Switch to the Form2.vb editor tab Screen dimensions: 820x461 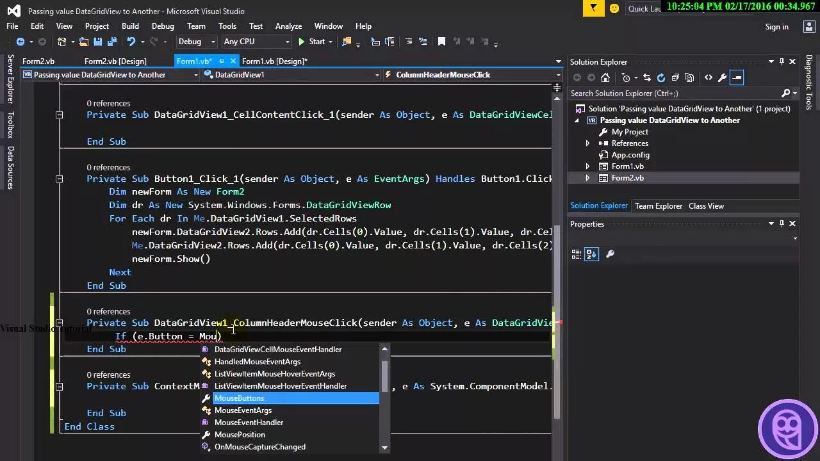click(38, 61)
